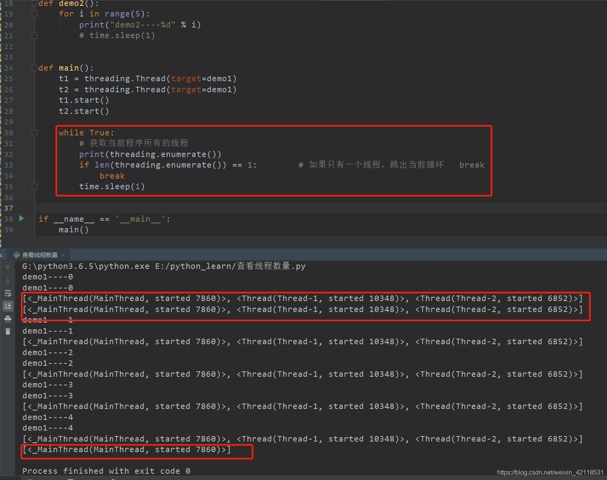Viewport: 607px width, 480px height.
Task: Click line number 30 in the gutter
Action: 9,133
